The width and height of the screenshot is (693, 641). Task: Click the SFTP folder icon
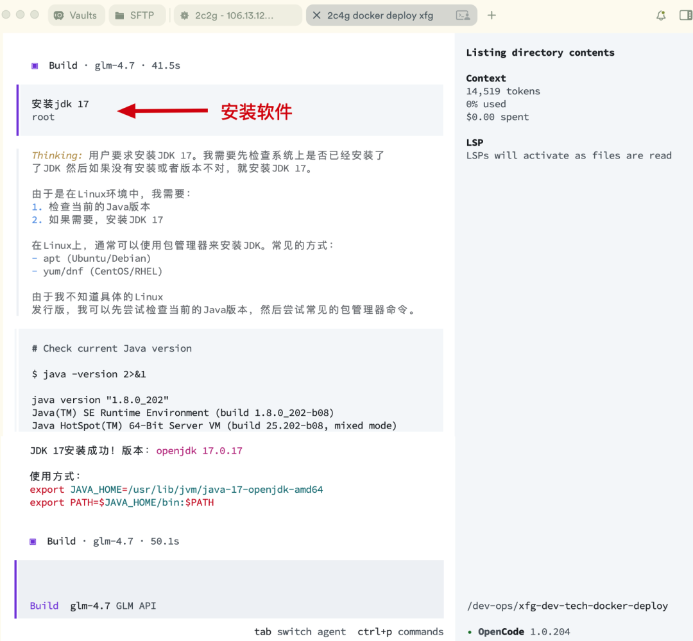(x=120, y=15)
